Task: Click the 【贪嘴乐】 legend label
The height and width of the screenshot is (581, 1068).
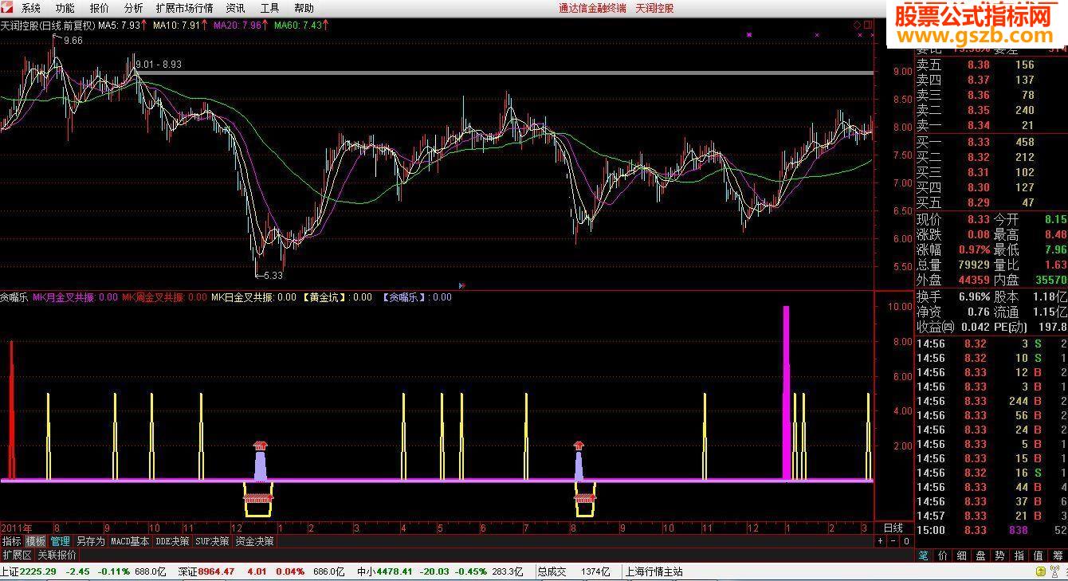Action: [x=417, y=297]
